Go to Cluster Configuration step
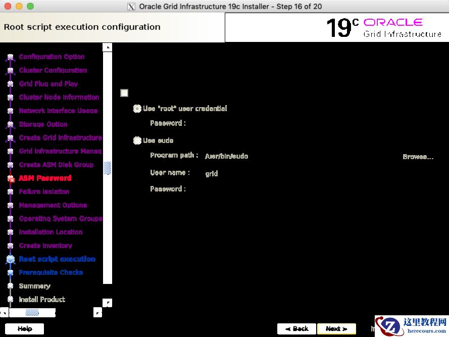 pyautogui.click(x=53, y=70)
